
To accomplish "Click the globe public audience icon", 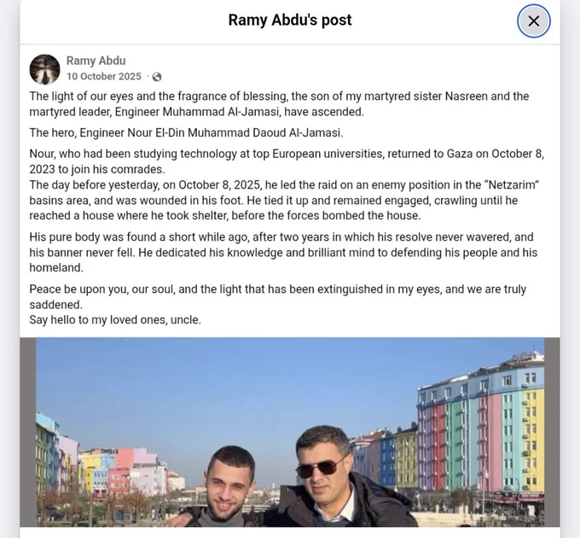I will pyautogui.click(x=157, y=77).
